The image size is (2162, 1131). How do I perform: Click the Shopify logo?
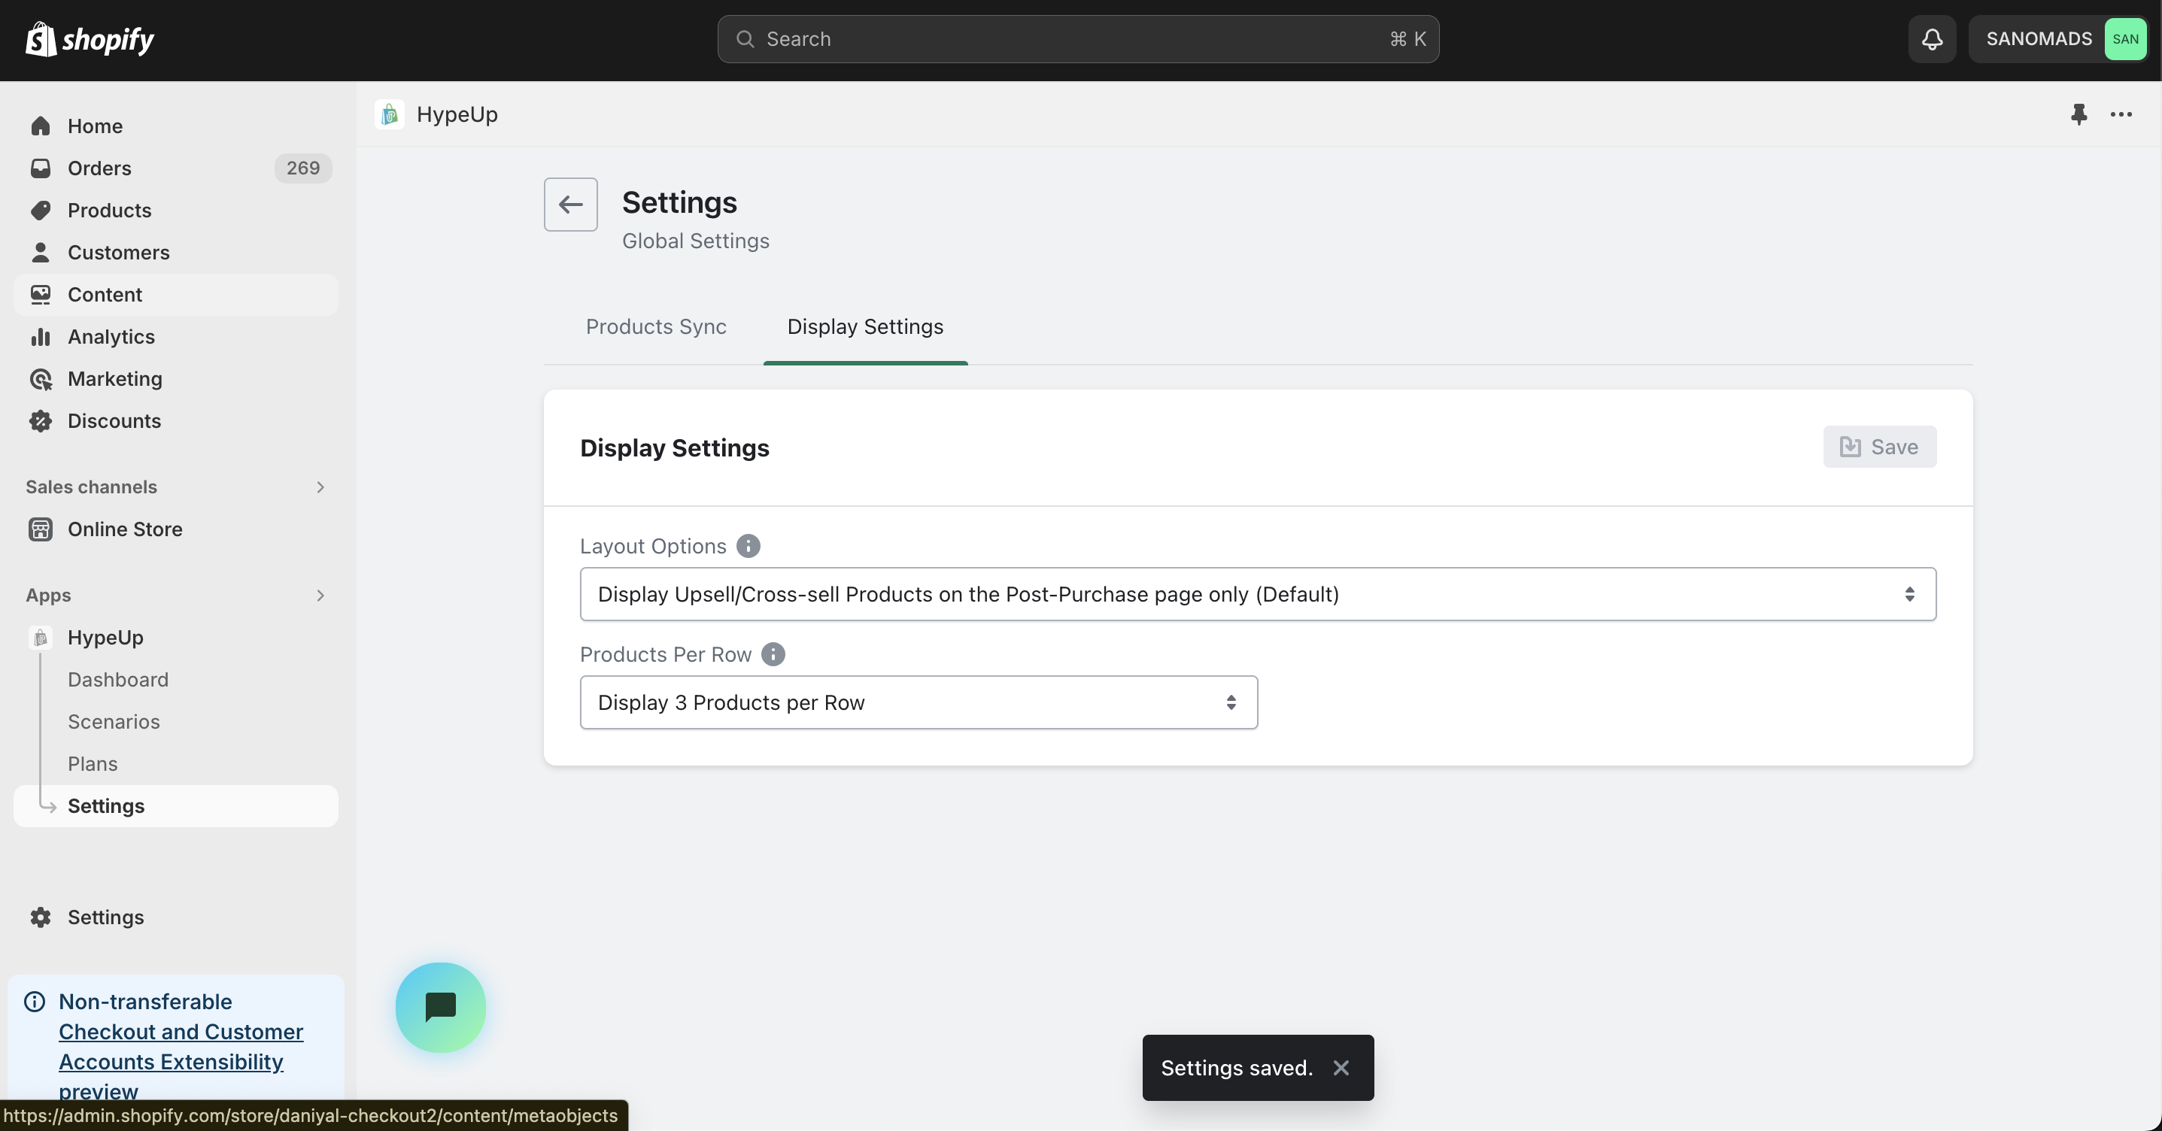[90, 39]
